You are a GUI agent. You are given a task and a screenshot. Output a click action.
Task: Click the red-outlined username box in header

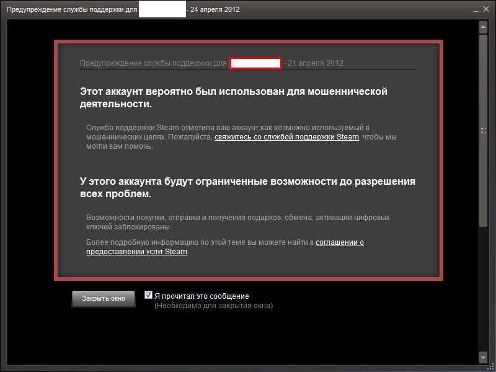pos(256,63)
